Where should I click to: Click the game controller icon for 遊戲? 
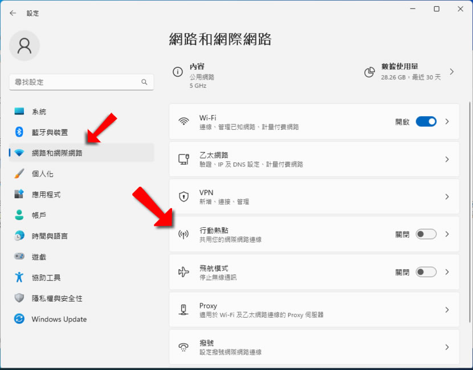(x=19, y=256)
